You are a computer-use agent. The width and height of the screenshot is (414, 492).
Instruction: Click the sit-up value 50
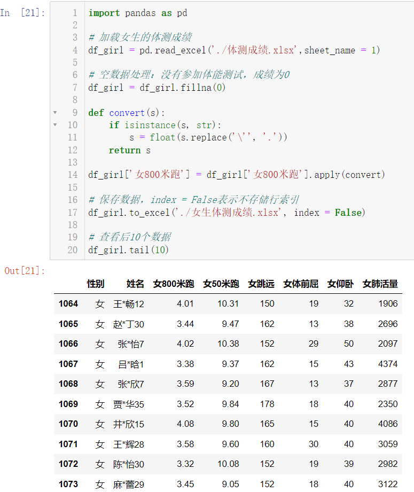[x=349, y=343]
